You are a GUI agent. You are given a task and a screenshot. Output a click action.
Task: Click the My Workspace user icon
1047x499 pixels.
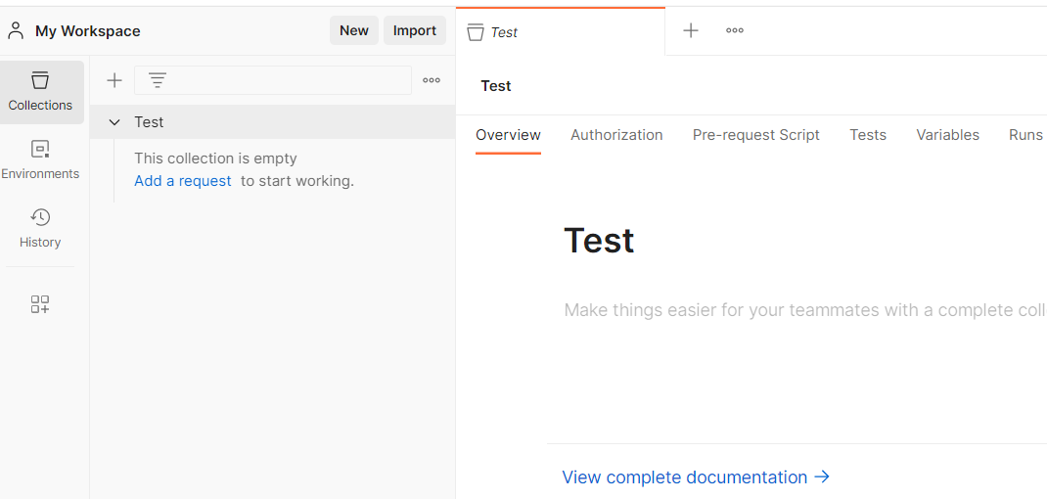(x=16, y=30)
